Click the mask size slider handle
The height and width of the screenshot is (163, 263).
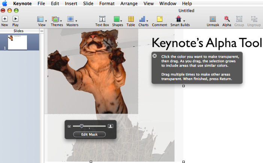click(x=82, y=126)
